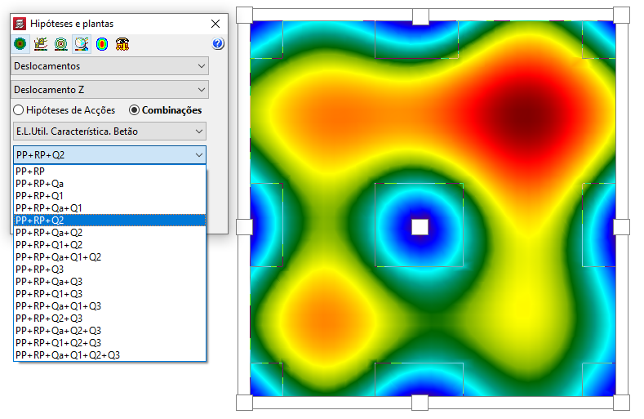Collapse the PP+RP+Q2 combination combo box
Screen dimensions: 644x419
(109, 154)
